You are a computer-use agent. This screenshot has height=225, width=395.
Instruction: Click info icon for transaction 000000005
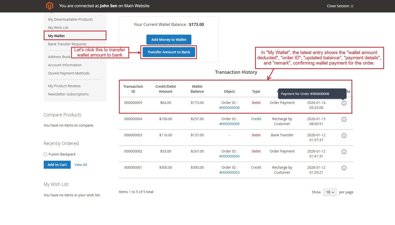[344, 103]
